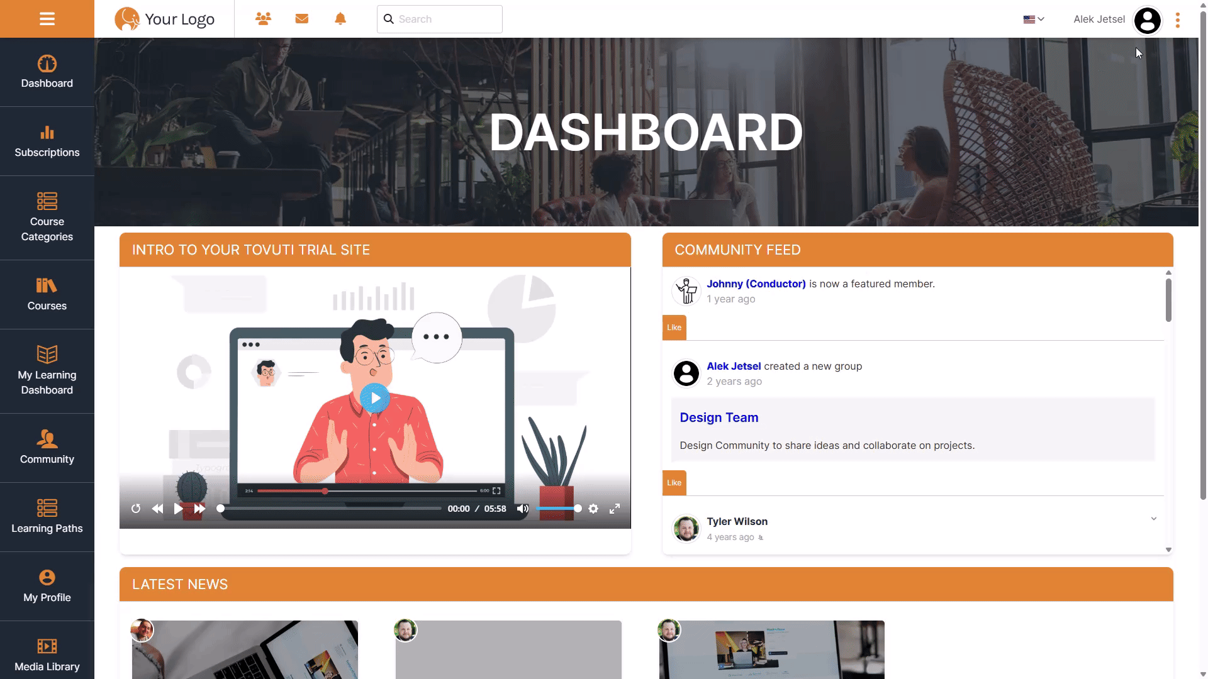Toggle the hamburger sidebar menu
Viewport: 1208px width, 679px height.
(47, 19)
